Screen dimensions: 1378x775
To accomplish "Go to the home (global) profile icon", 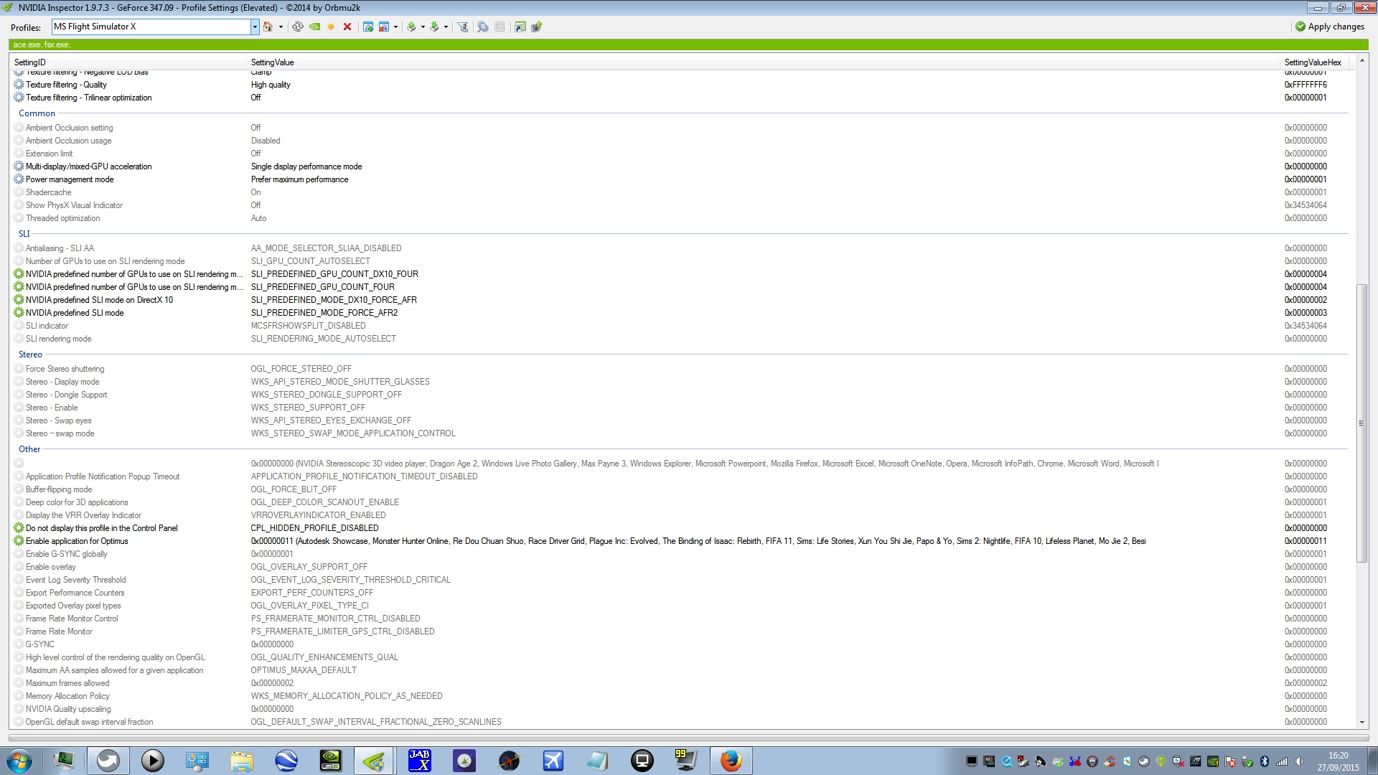I will pyautogui.click(x=268, y=27).
